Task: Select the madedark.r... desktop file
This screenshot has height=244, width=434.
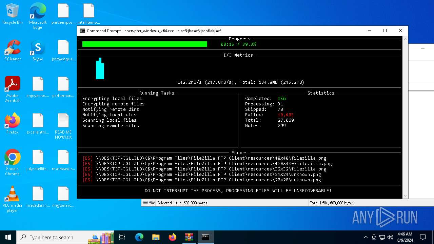Action: 38,197
